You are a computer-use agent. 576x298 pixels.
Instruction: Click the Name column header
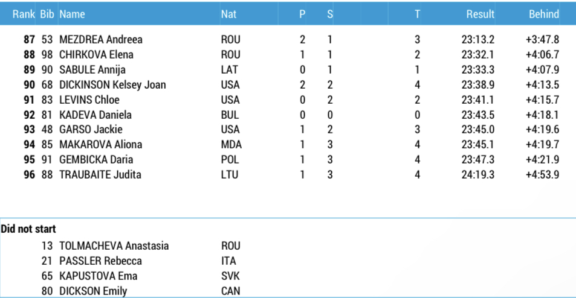72,14
